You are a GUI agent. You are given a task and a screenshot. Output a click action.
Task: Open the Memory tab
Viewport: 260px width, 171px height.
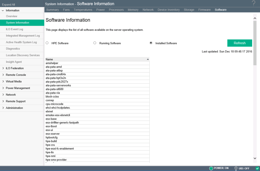pyautogui.click(x=133, y=10)
